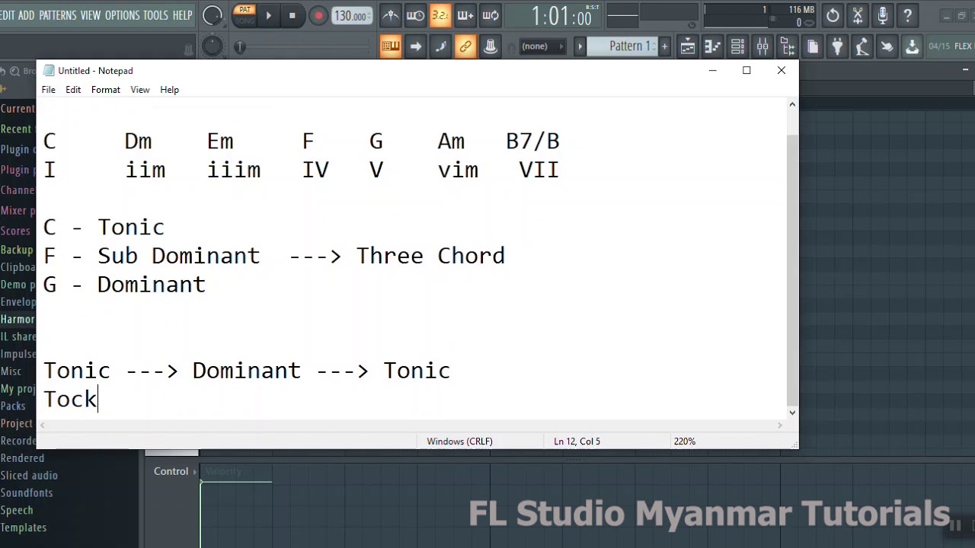Click the 'Windows (CRLF)' status bar text

pyautogui.click(x=459, y=441)
